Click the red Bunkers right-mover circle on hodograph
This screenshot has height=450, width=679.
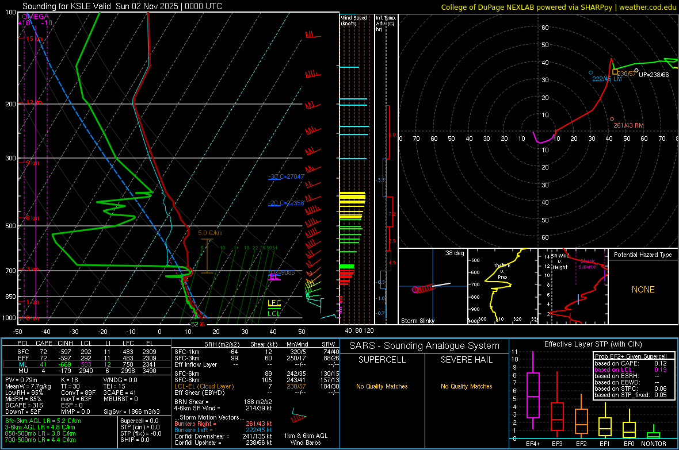612,119
